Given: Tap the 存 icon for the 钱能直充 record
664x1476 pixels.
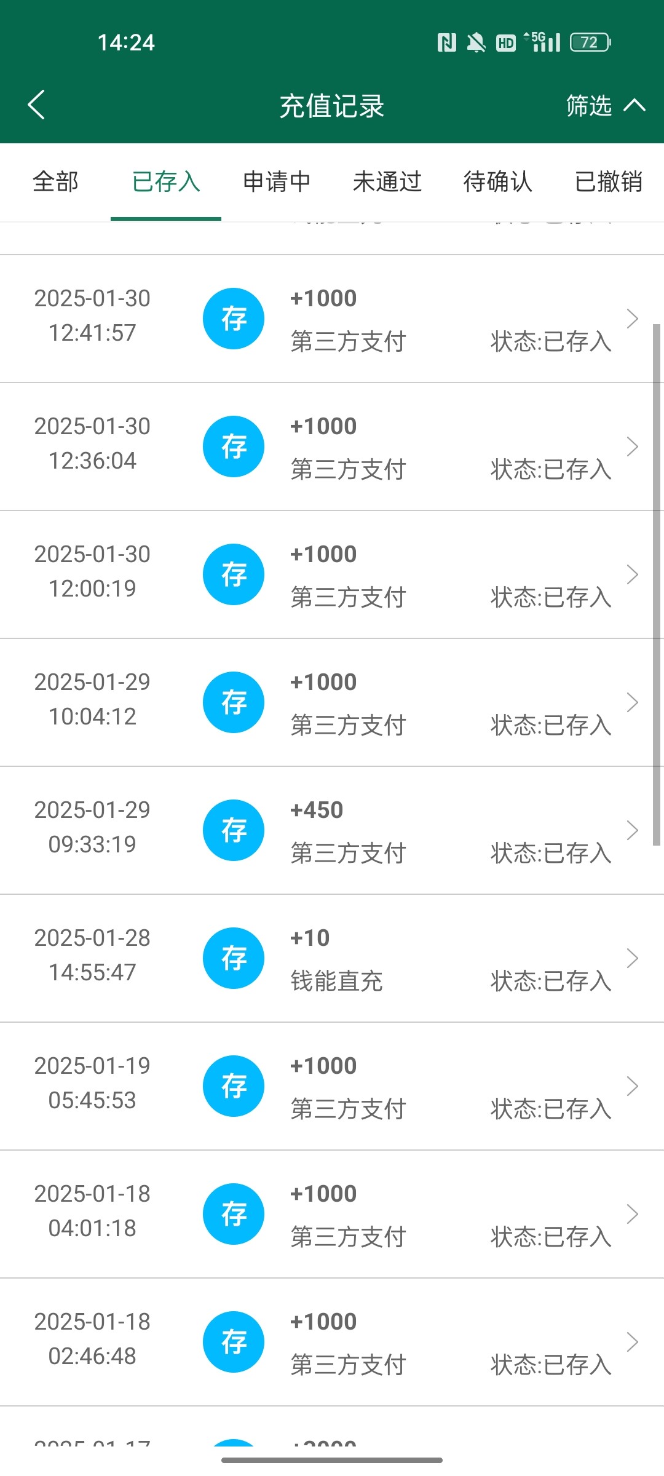Looking at the screenshot, I should (234, 958).
